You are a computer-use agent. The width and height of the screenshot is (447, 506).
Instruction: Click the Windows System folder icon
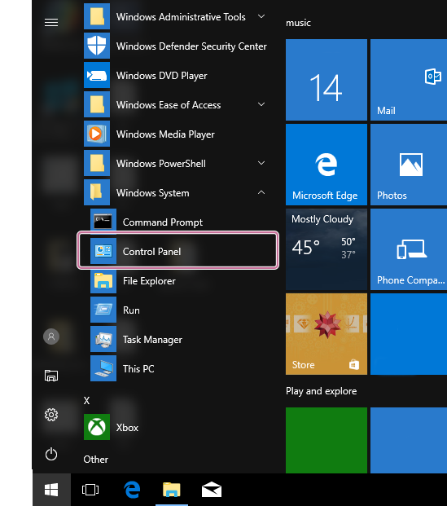97,192
